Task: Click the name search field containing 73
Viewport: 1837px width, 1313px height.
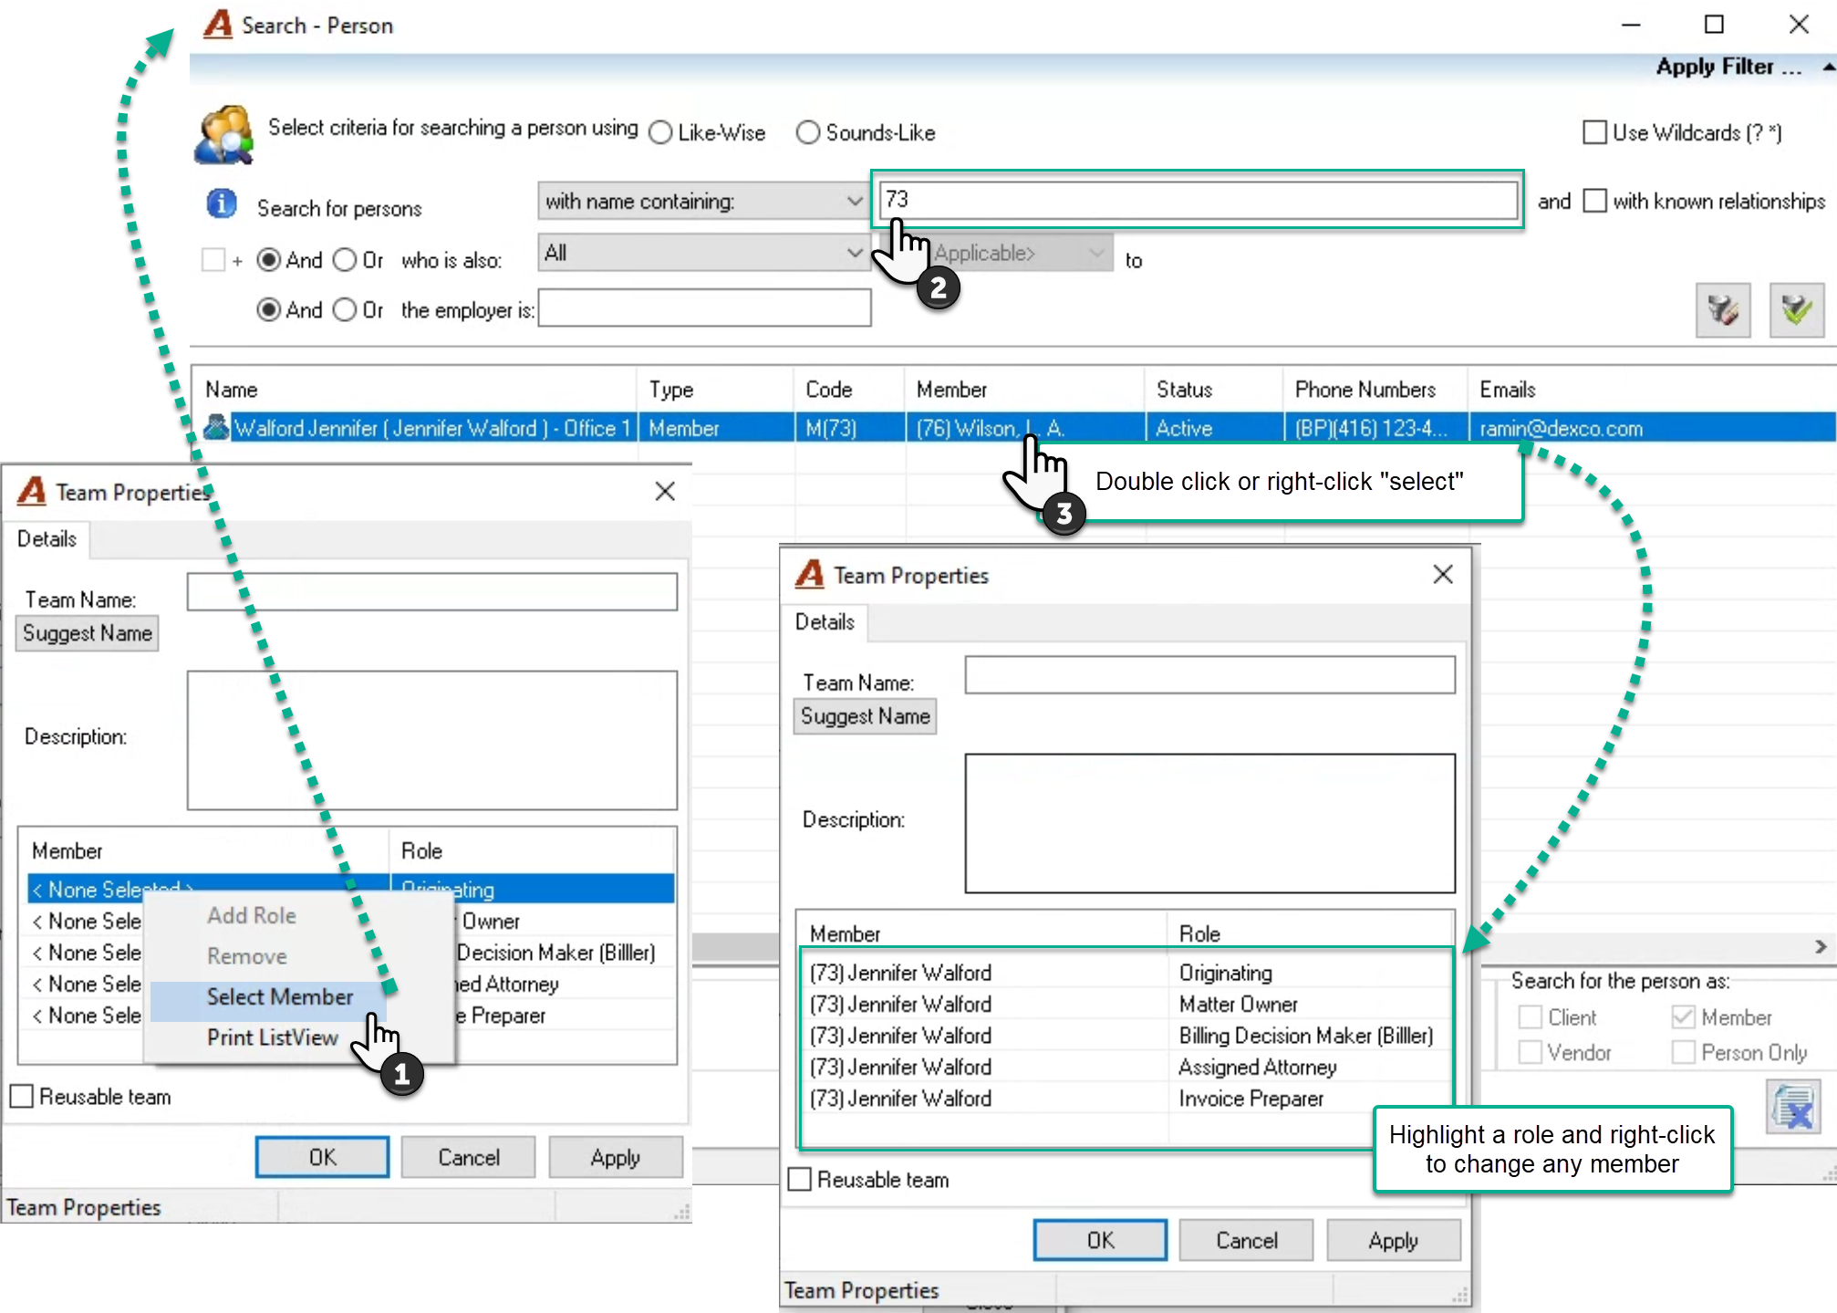Action: pos(1198,200)
